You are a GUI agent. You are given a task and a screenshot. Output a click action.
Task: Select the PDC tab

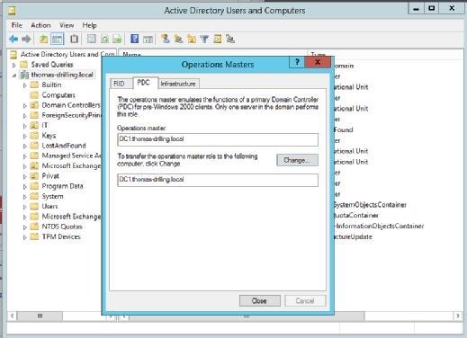click(x=145, y=83)
